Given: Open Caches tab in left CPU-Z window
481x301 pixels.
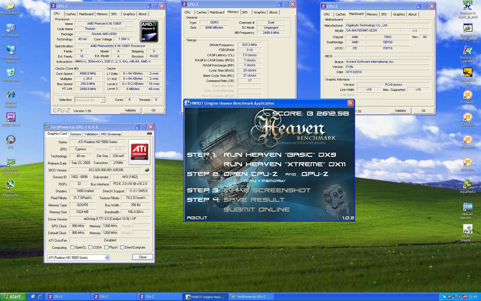Looking at the screenshot, I should pos(71,14).
